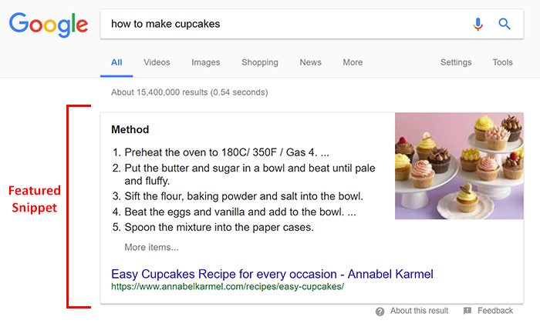
Task: Click the microphone voice search icon
Action: click(478, 24)
